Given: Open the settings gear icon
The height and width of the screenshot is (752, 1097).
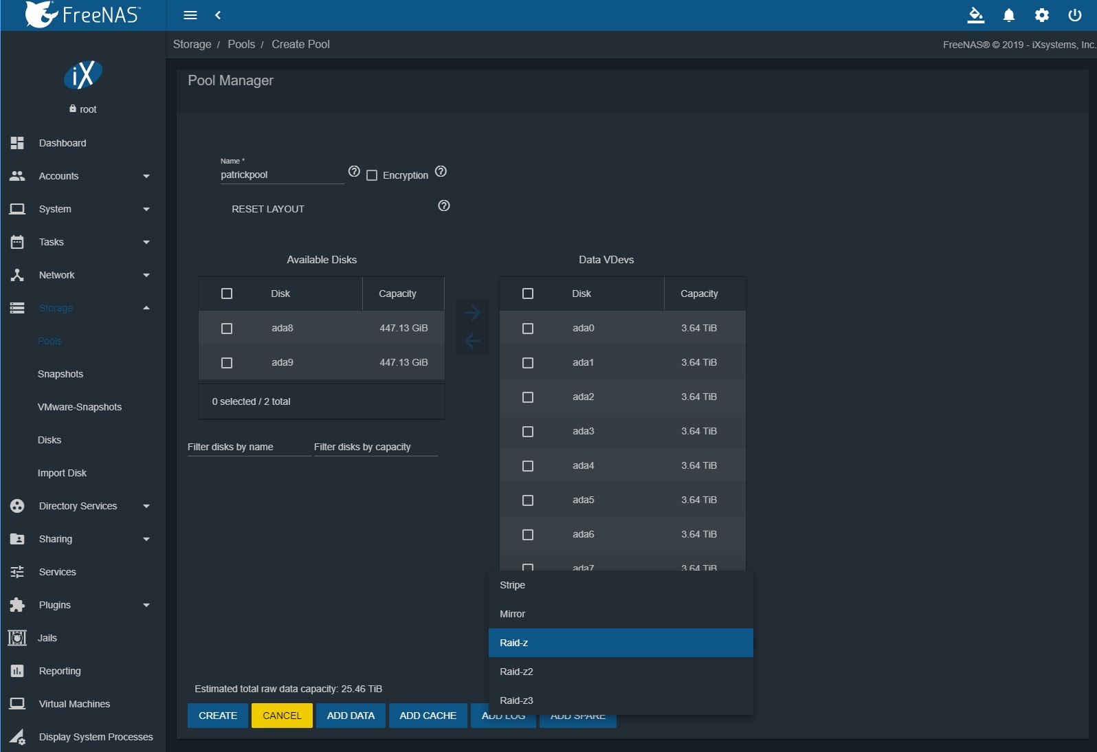Looking at the screenshot, I should click(1041, 15).
